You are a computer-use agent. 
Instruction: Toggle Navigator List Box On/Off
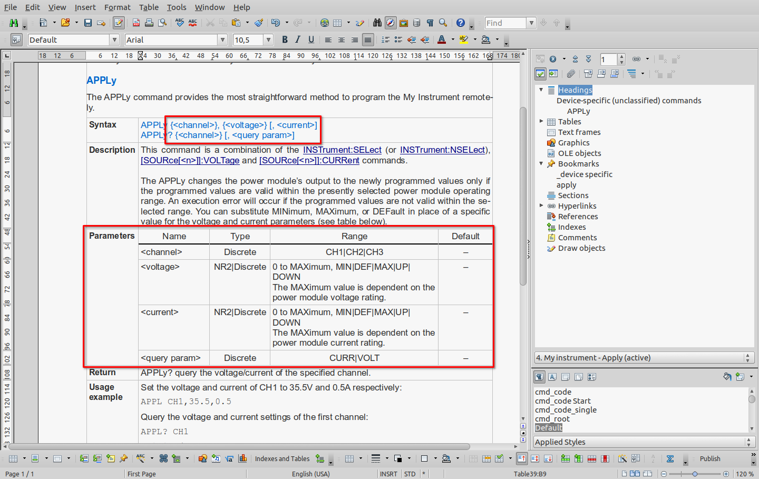pyautogui.click(x=540, y=74)
